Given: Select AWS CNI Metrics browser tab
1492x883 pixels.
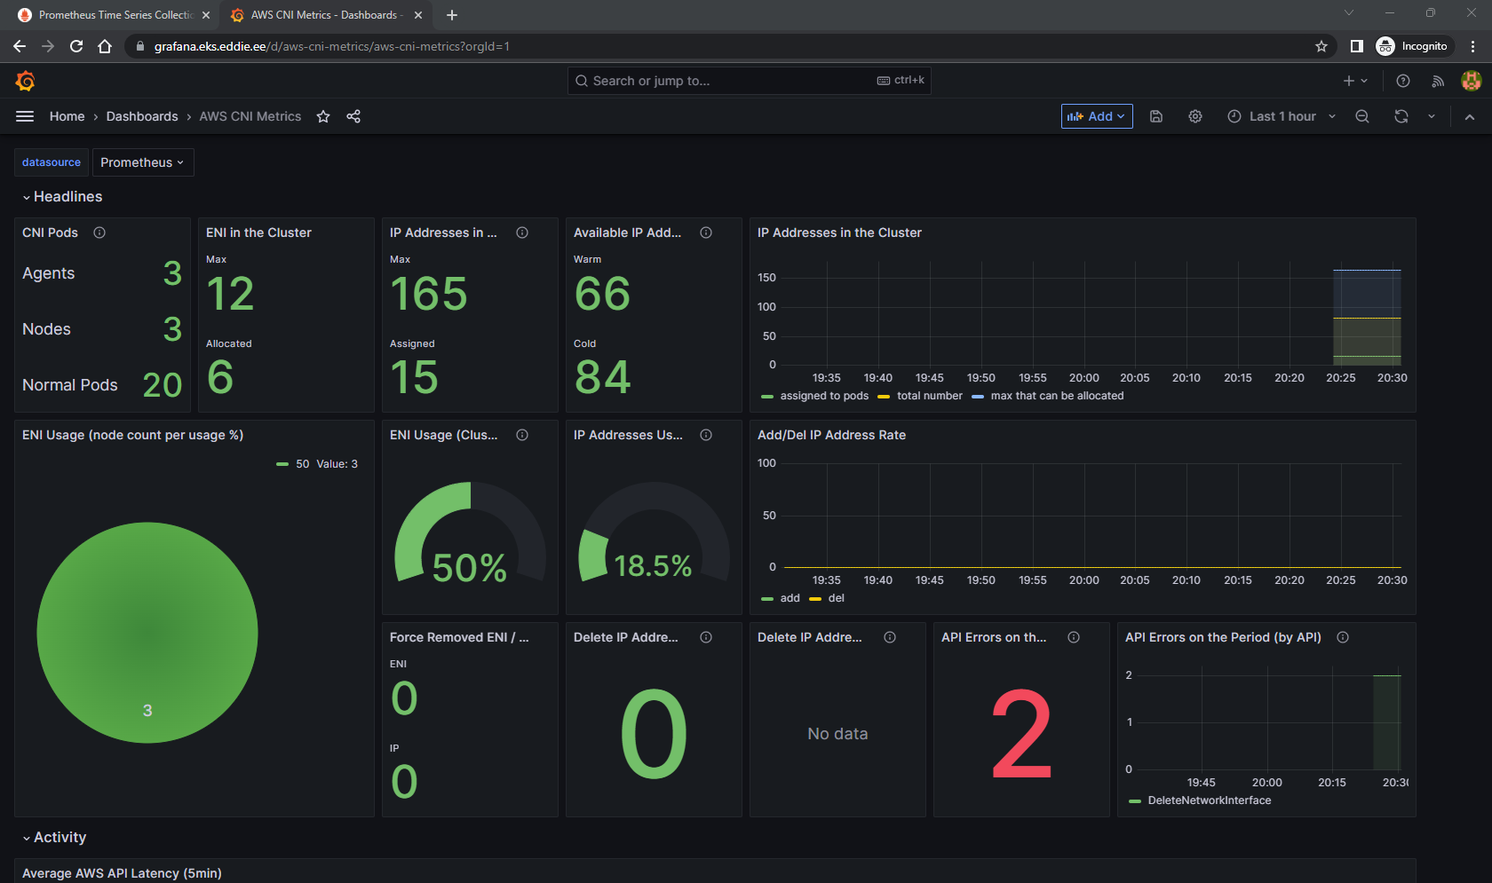Looking at the screenshot, I should click(x=325, y=15).
